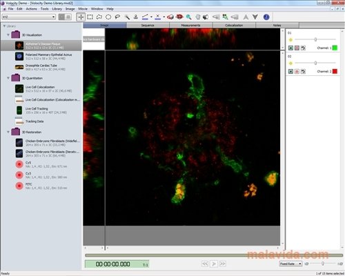Select the rectangular marquee selection tool
The height and width of the screenshot is (276, 345).
coord(90,17)
